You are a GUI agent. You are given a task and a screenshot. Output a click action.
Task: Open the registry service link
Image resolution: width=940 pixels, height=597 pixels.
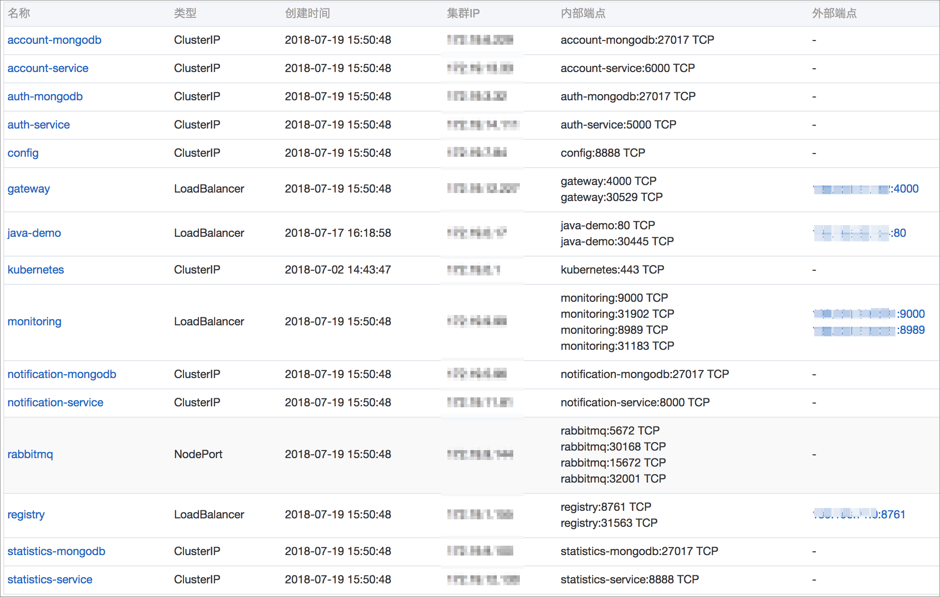pos(26,515)
